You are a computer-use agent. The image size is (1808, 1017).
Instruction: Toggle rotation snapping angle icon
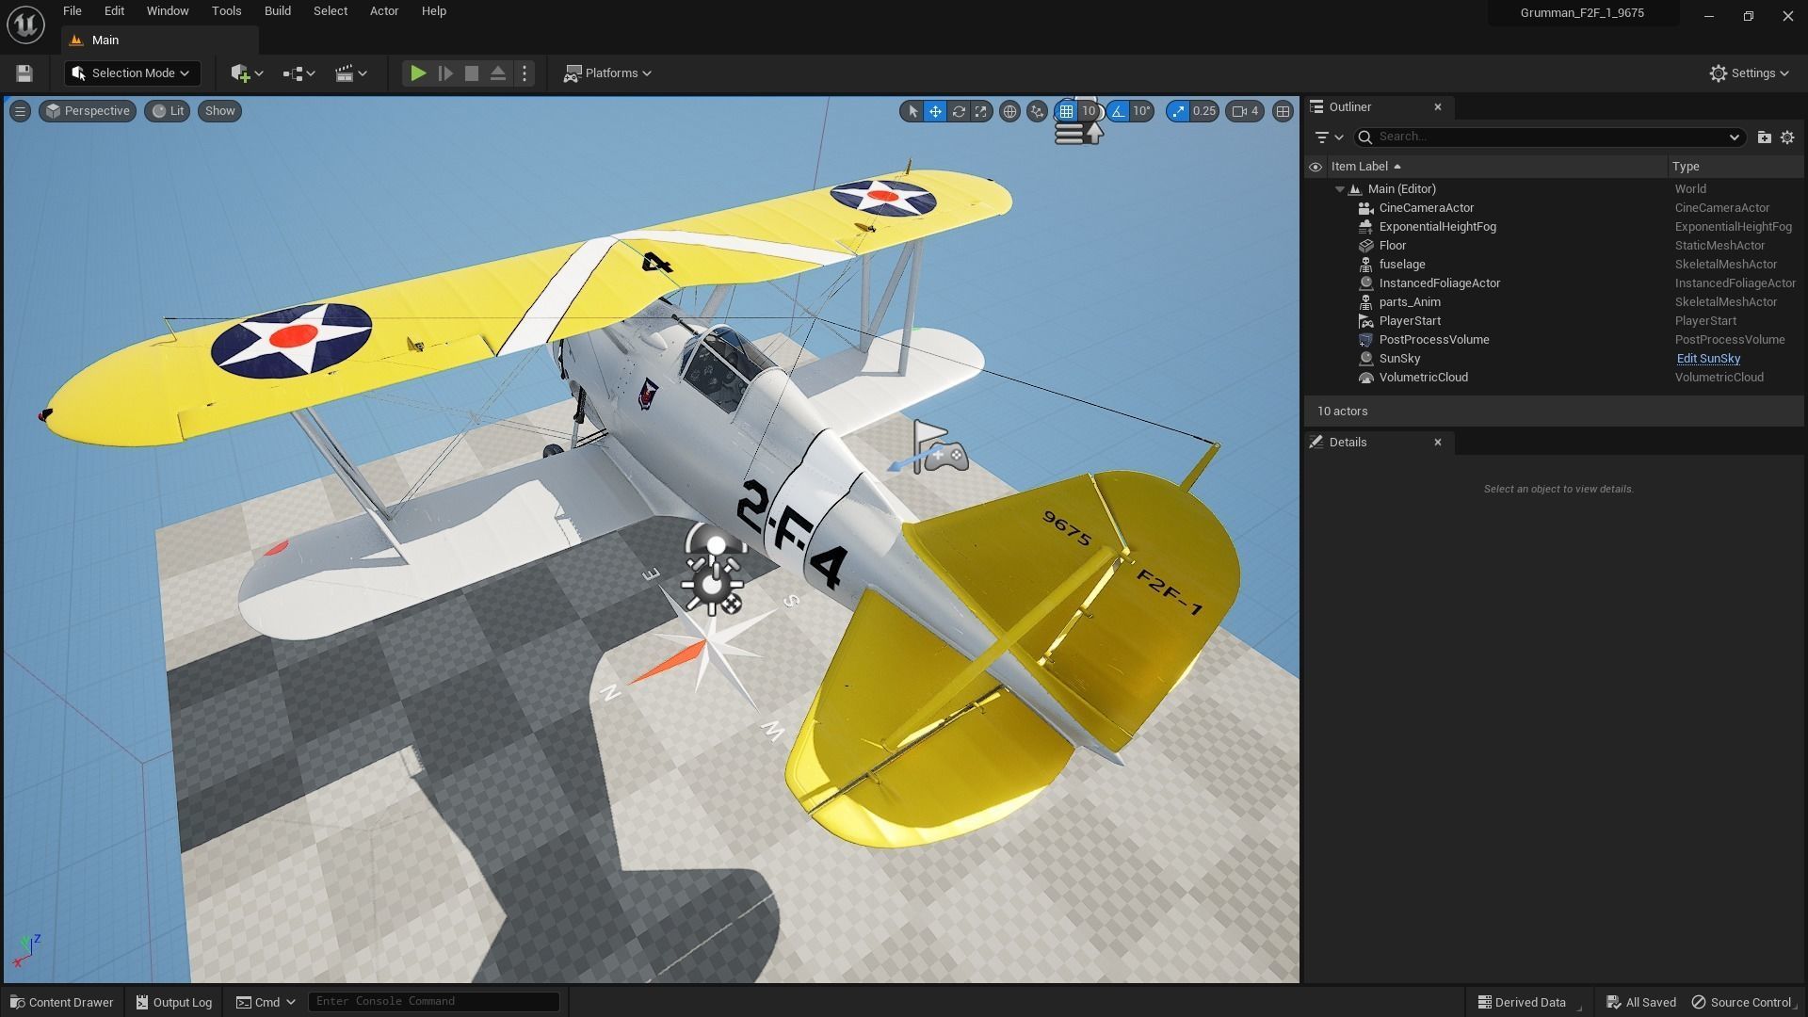click(x=1118, y=111)
